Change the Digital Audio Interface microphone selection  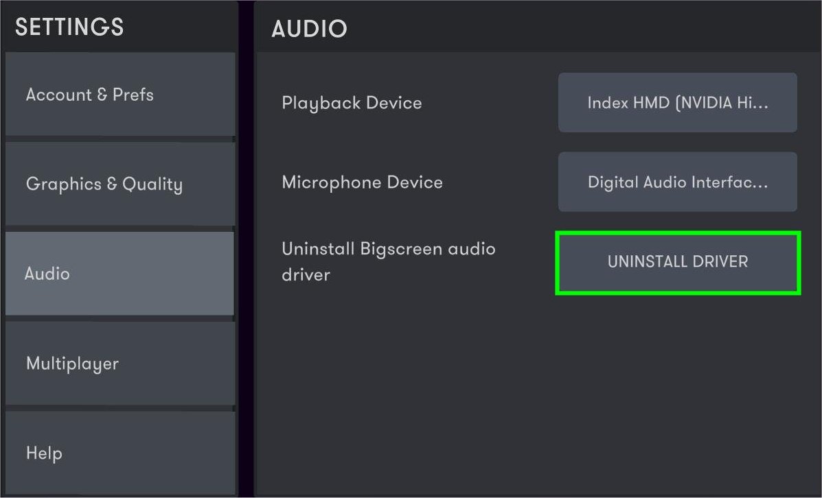coord(677,182)
